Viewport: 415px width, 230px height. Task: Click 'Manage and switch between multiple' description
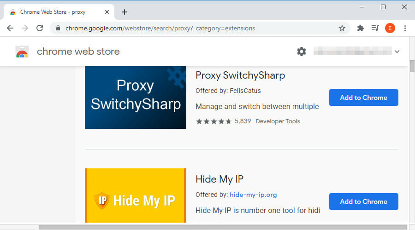257,106
